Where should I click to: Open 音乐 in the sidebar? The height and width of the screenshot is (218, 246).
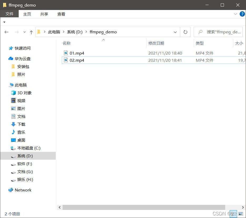(x=21, y=132)
